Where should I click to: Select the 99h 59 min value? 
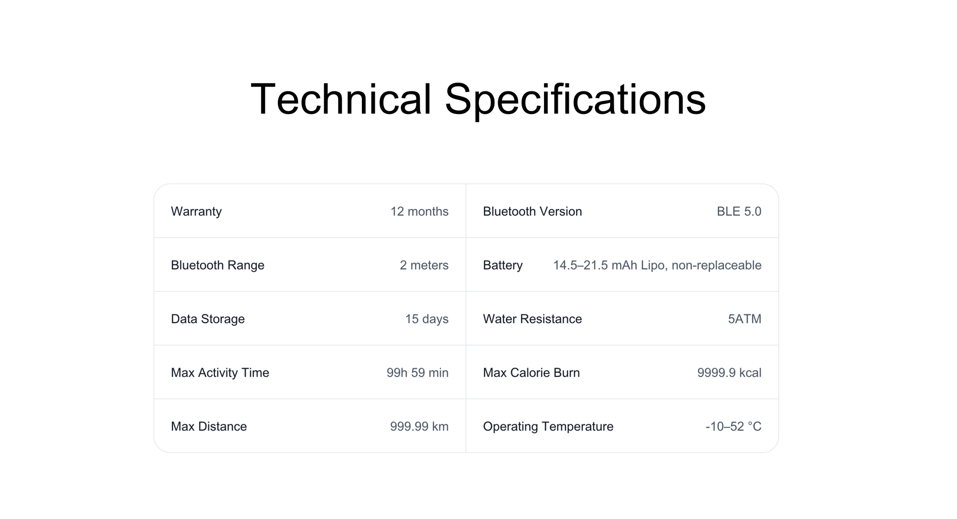(417, 373)
